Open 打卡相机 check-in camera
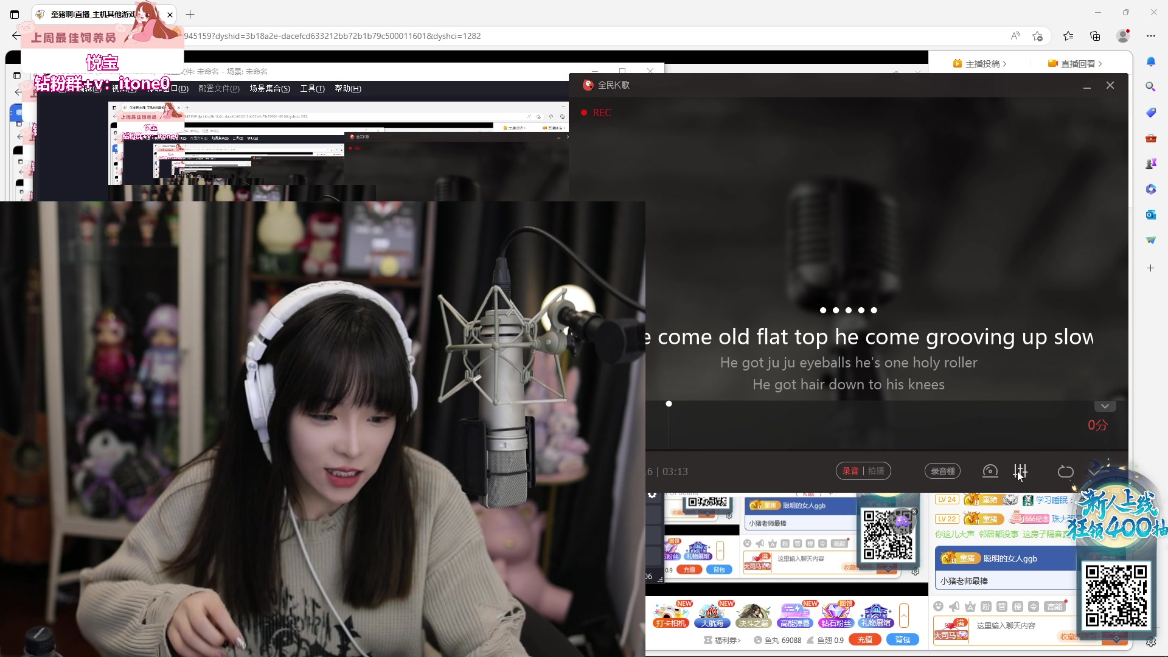The image size is (1168, 657). [670, 615]
